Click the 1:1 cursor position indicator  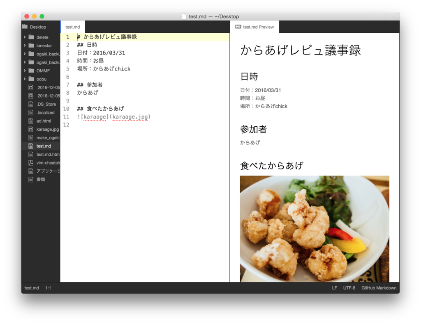pos(48,288)
